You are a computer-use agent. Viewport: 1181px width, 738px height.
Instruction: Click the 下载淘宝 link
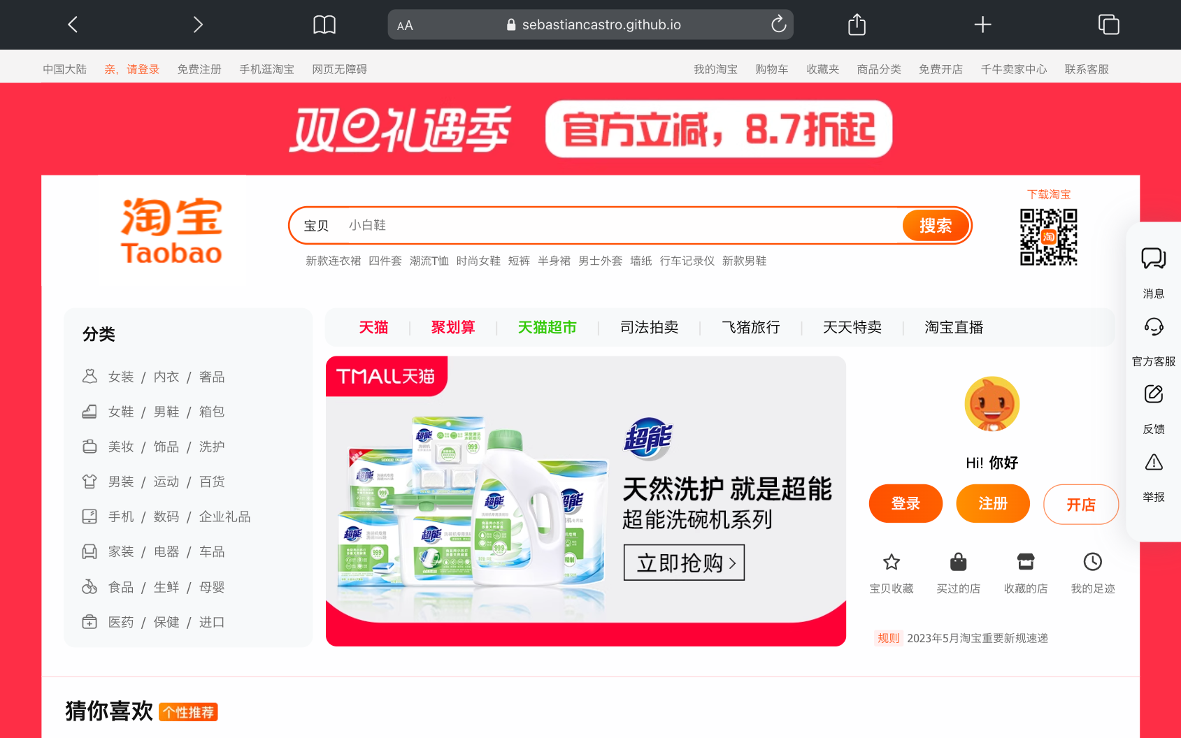pos(1049,194)
